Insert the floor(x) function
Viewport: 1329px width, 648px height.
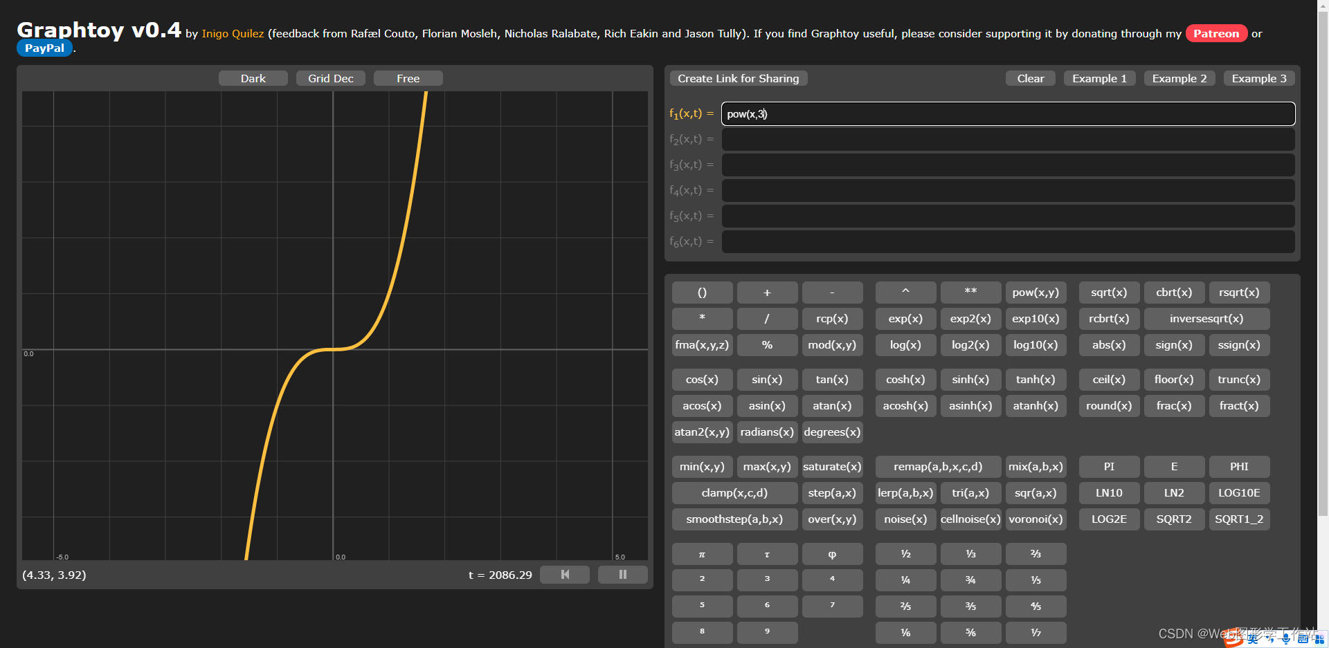[x=1174, y=380]
